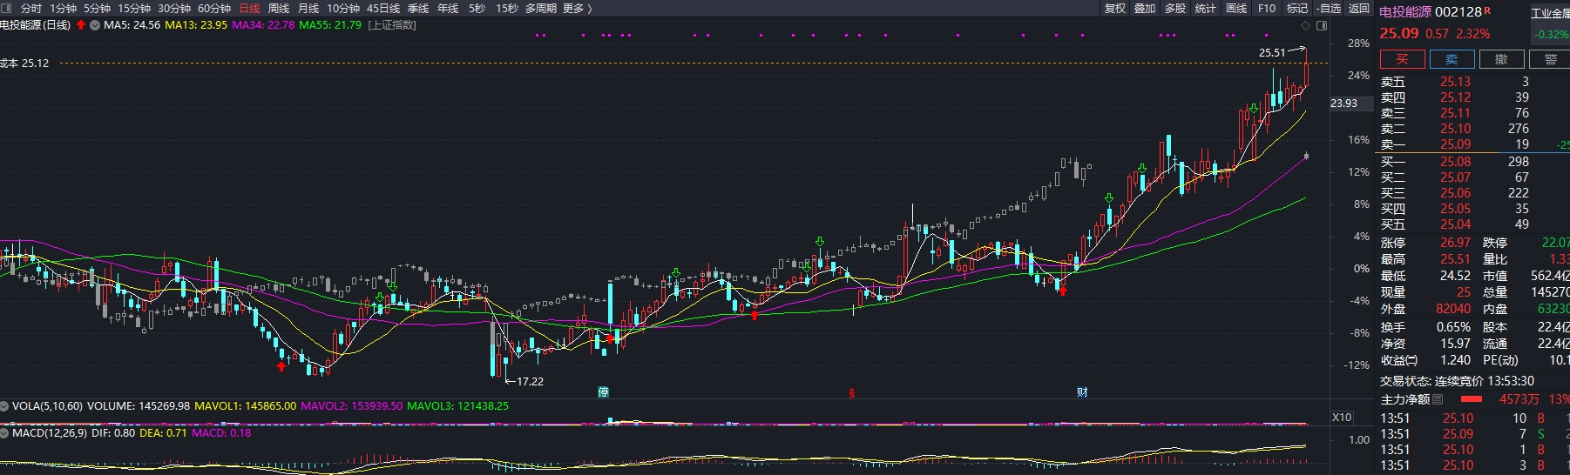The height and width of the screenshot is (475, 1570).
Task: Open the MA indicator settings dropdown circle
Action: click(95, 25)
